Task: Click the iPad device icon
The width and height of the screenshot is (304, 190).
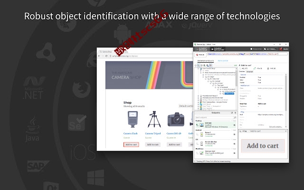Action: point(201,144)
